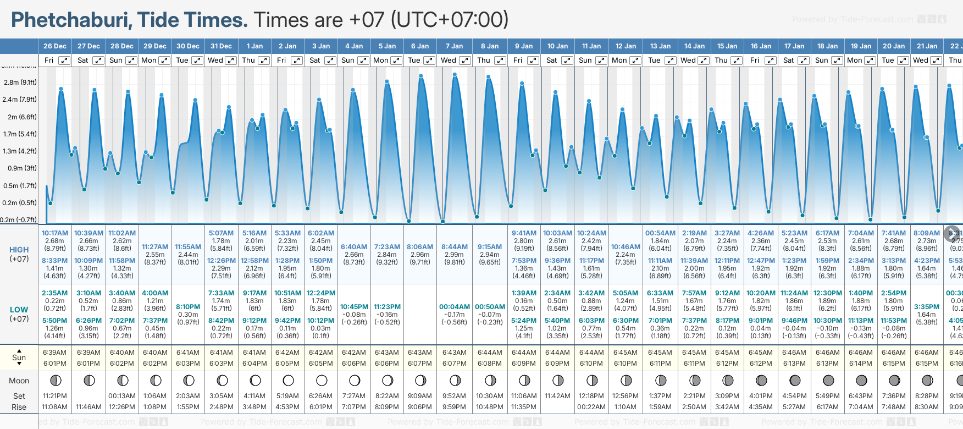Expand the Sun 4 Jan column
This screenshot has width=963, height=429.
coord(363,61)
